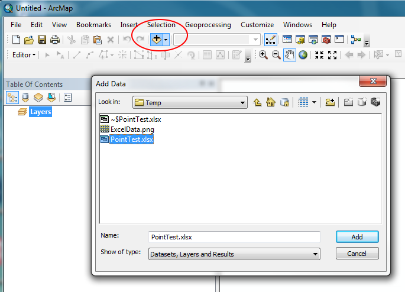Click New File Geodatabase icon

362,102
